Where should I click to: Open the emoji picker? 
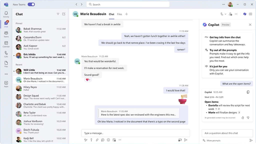pyautogui.click(x=108, y=140)
